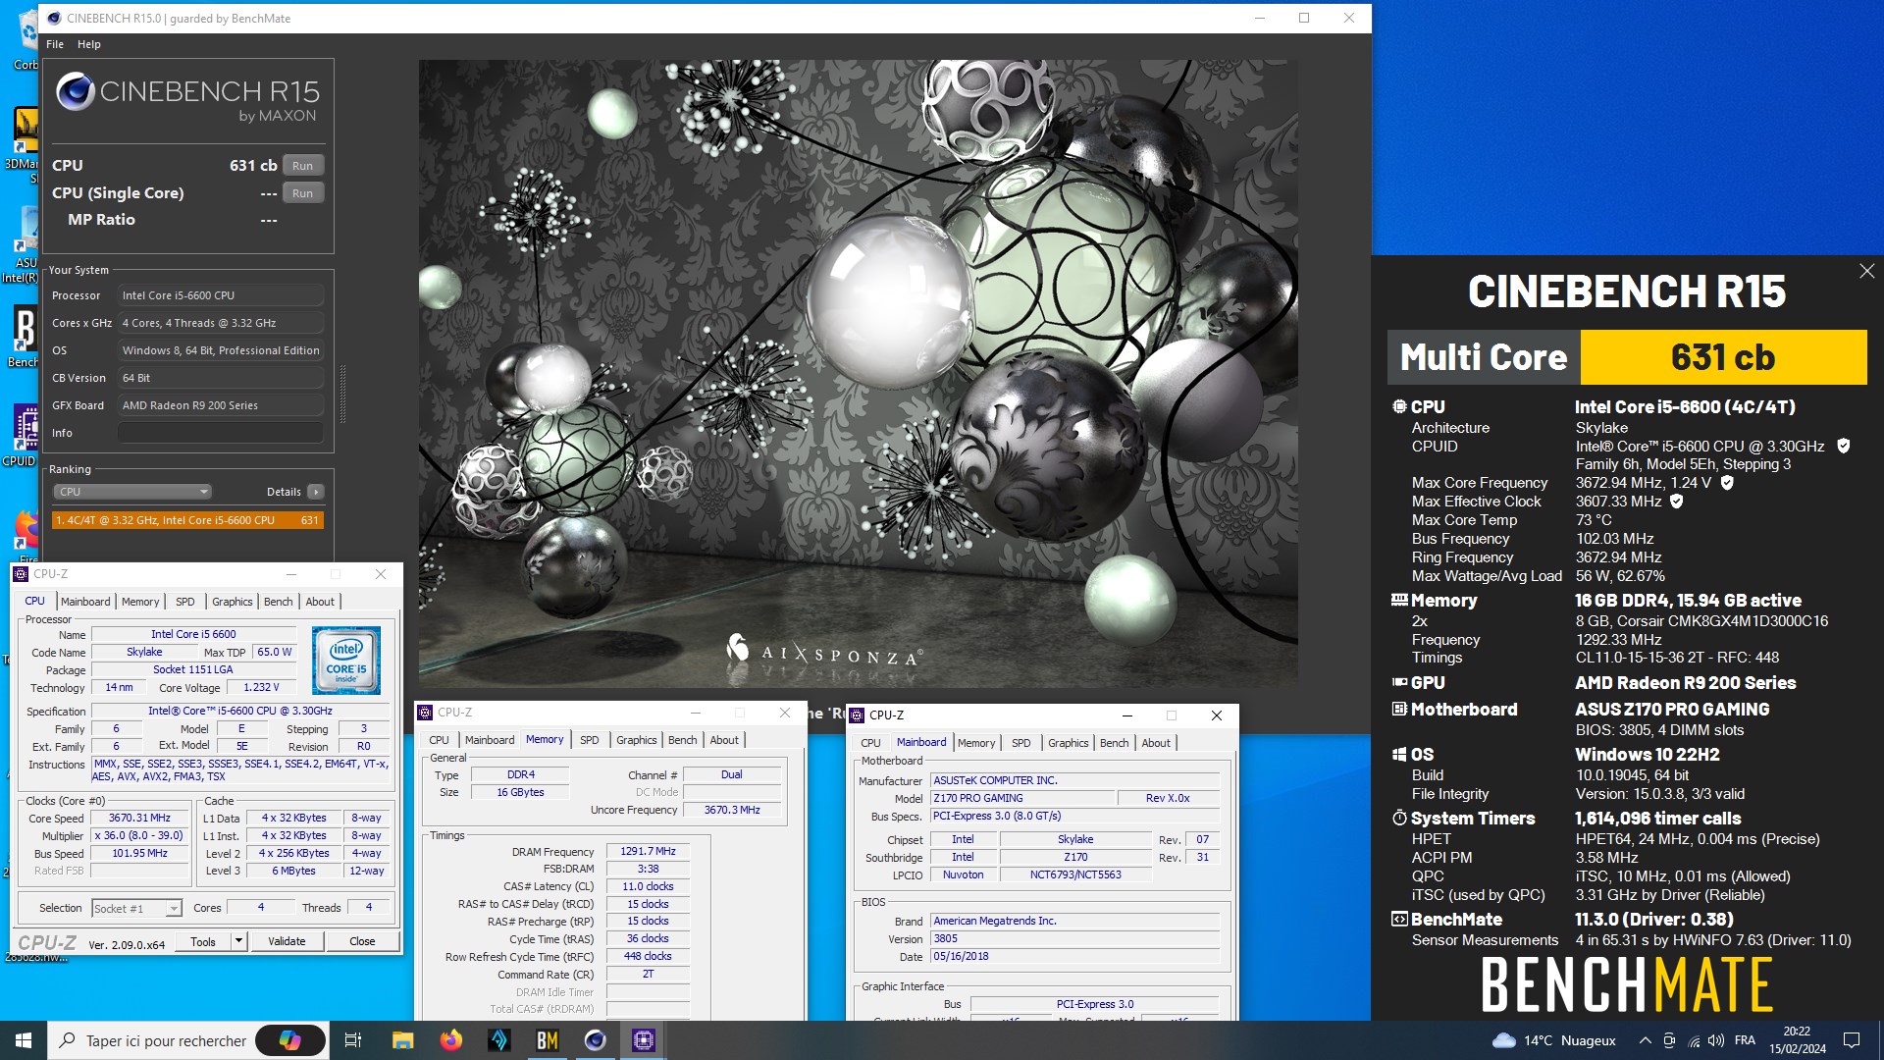
Task: Open the Socket #1 selection dropdown
Action: point(137,908)
